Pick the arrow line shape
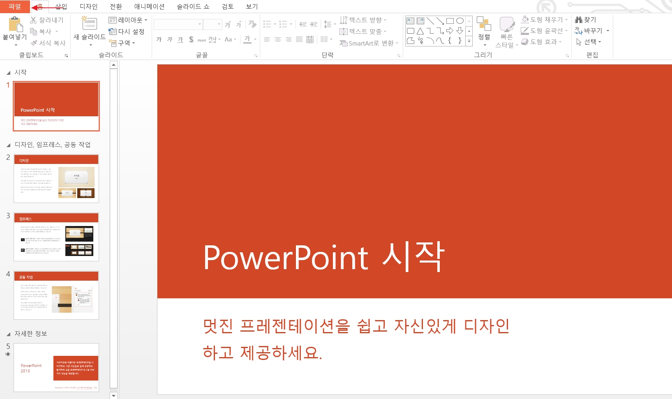 [x=440, y=21]
